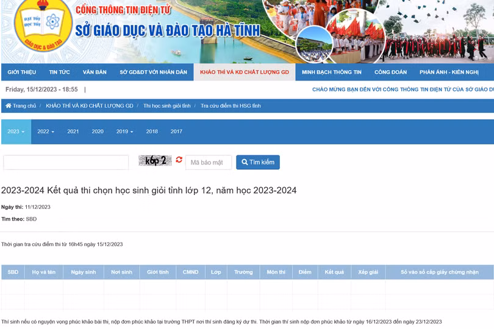Screen dimensions: 494x329
Task: Open the TIN TỨC menu
Action: pos(59,72)
